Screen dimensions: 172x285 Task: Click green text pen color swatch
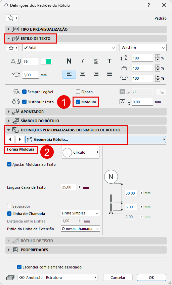pyautogui.click(x=47, y=61)
